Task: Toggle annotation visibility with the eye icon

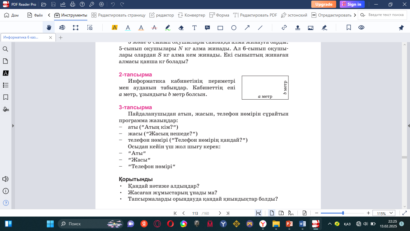Action: (361, 28)
